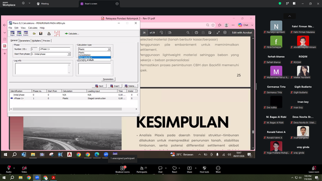Switch to the Preview tab
322x181 pixels.
click(x=47, y=41)
